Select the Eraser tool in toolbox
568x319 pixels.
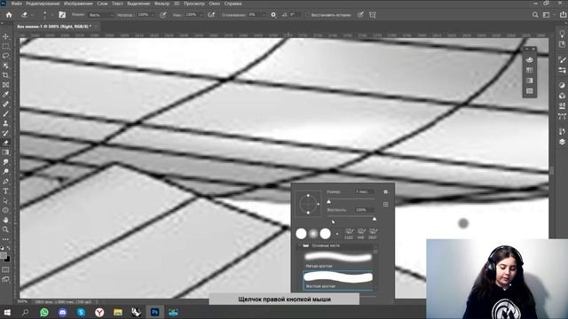coord(6,143)
